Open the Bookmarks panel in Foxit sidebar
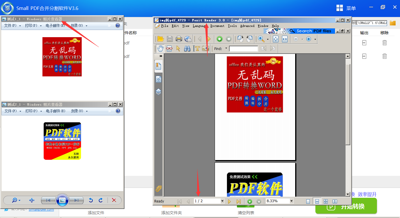The width and height of the screenshot is (400, 218). coord(158,66)
